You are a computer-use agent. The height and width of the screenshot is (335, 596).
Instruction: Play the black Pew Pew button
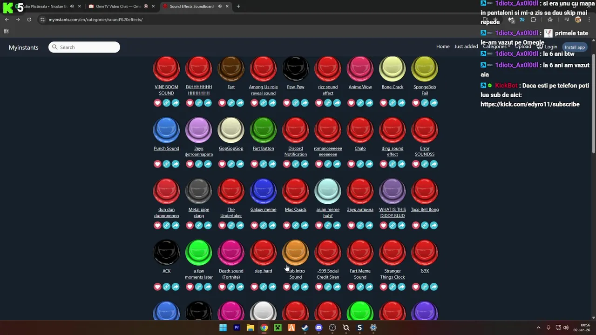click(x=296, y=69)
